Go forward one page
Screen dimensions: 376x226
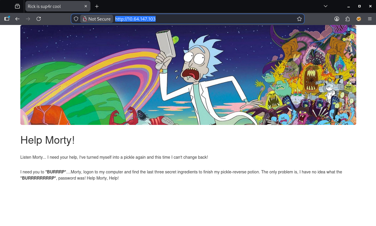(28, 19)
